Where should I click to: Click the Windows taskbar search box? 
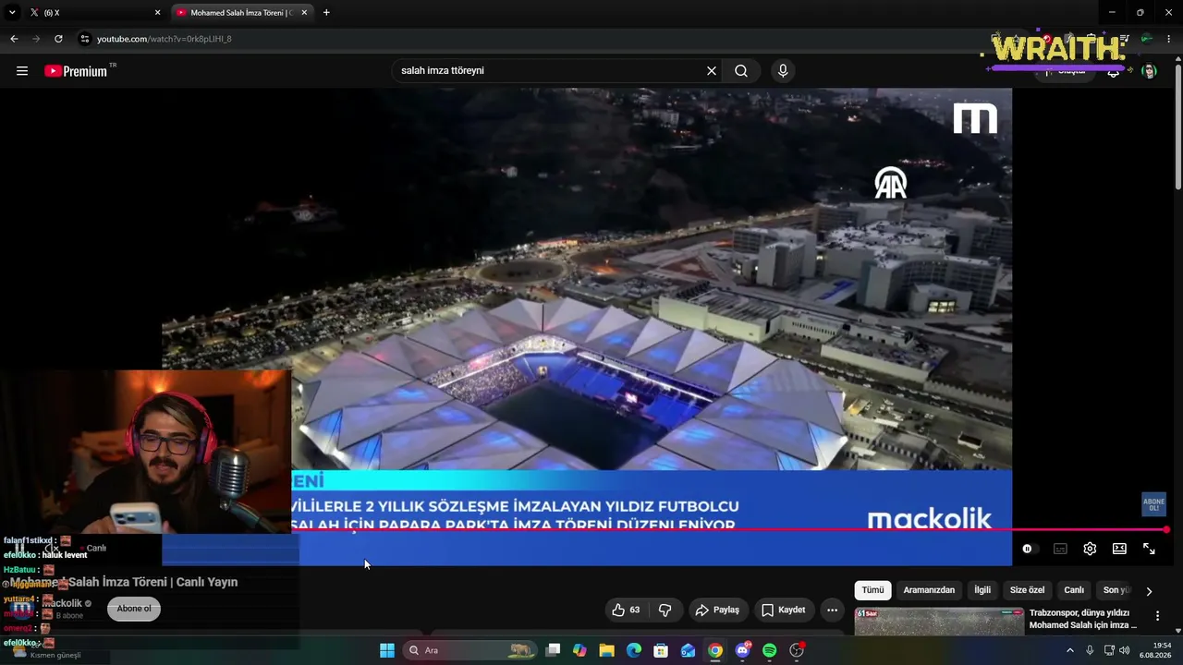(x=470, y=650)
